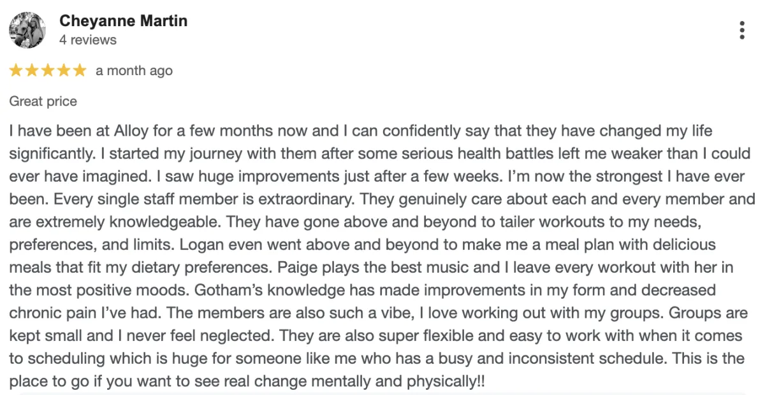Click the "a month ago" timestamp

[134, 71]
